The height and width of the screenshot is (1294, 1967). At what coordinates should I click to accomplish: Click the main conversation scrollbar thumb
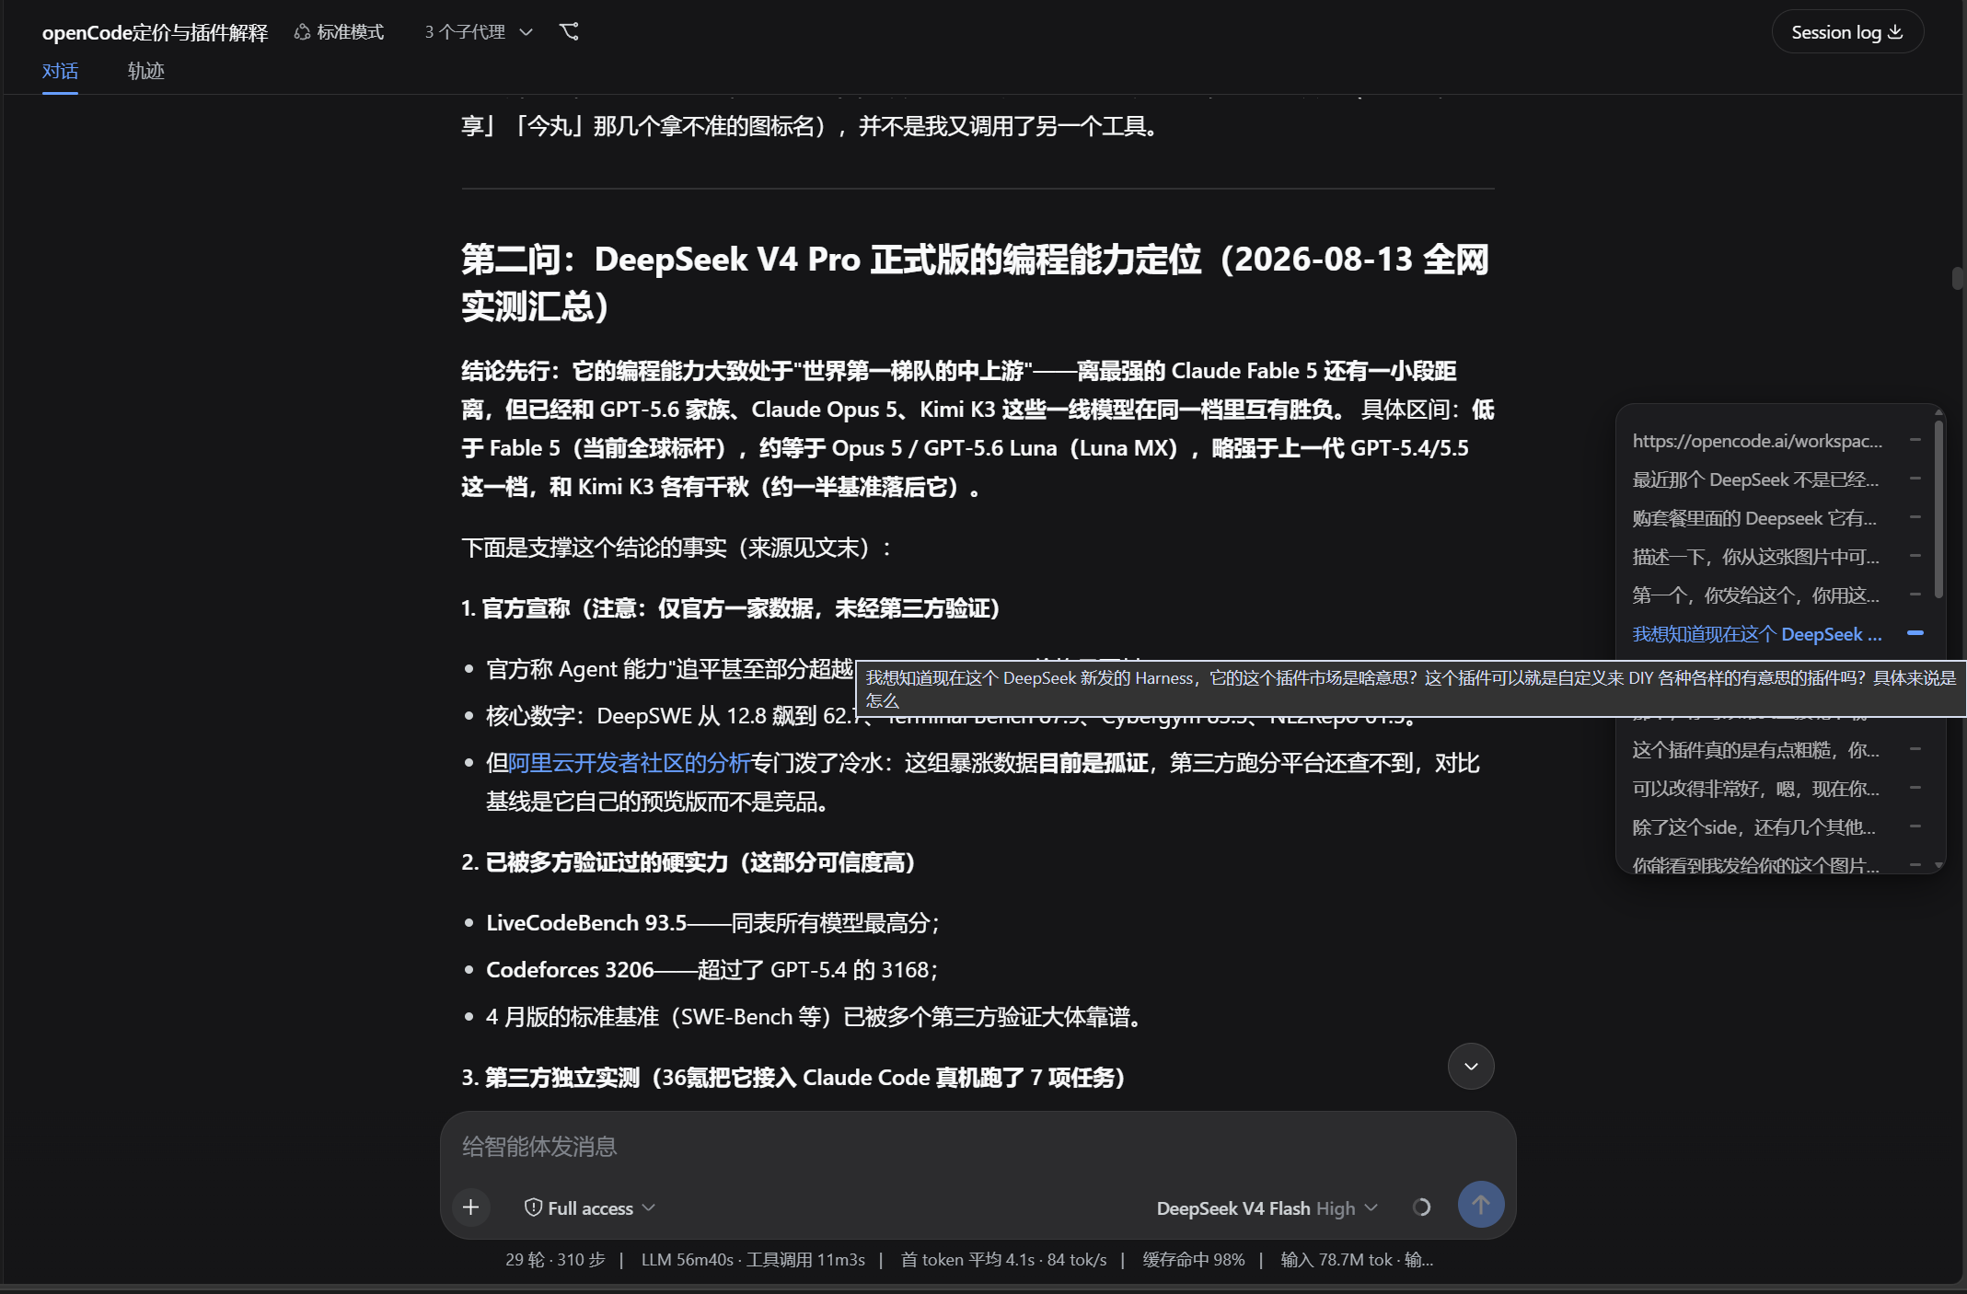tap(1957, 278)
